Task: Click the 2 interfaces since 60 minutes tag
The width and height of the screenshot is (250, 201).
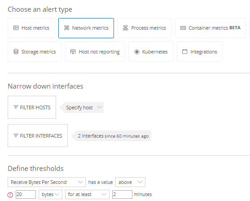Action: pyautogui.click(x=111, y=136)
